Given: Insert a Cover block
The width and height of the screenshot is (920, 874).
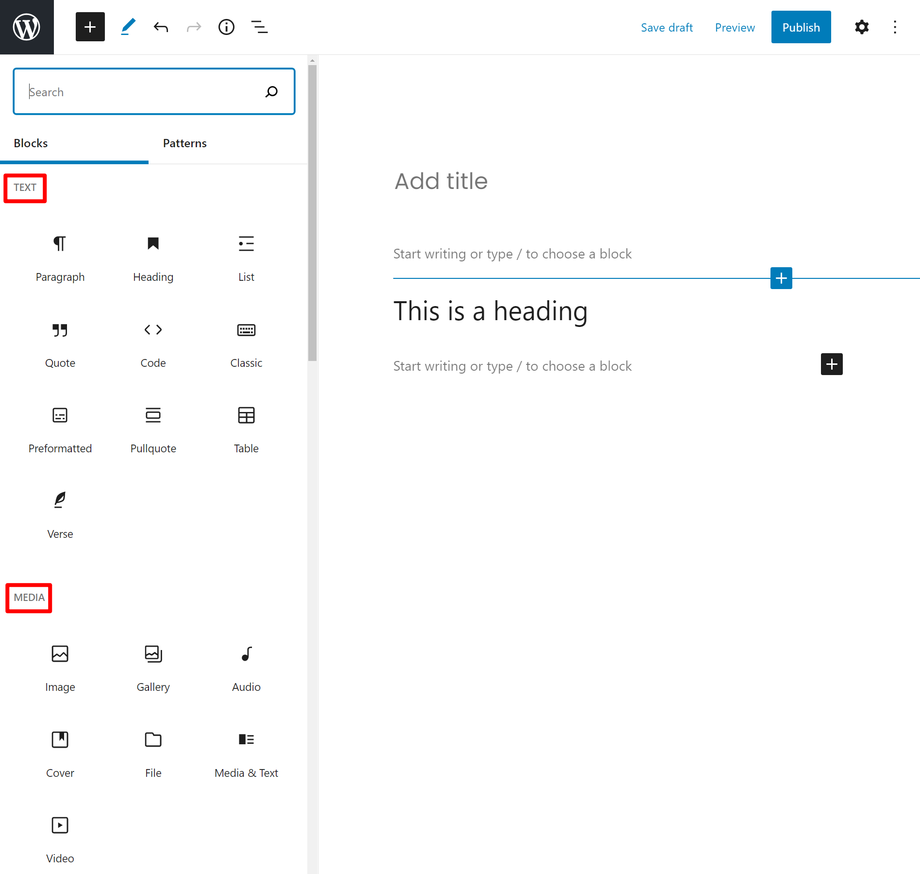Looking at the screenshot, I should [x=60, y=753].
